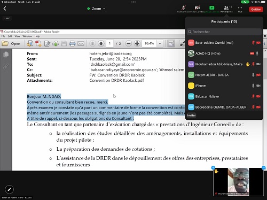The width and height of the screenshot is (267, 200).
Task: Click the full screen expand arrows icon
Action: 182,43
